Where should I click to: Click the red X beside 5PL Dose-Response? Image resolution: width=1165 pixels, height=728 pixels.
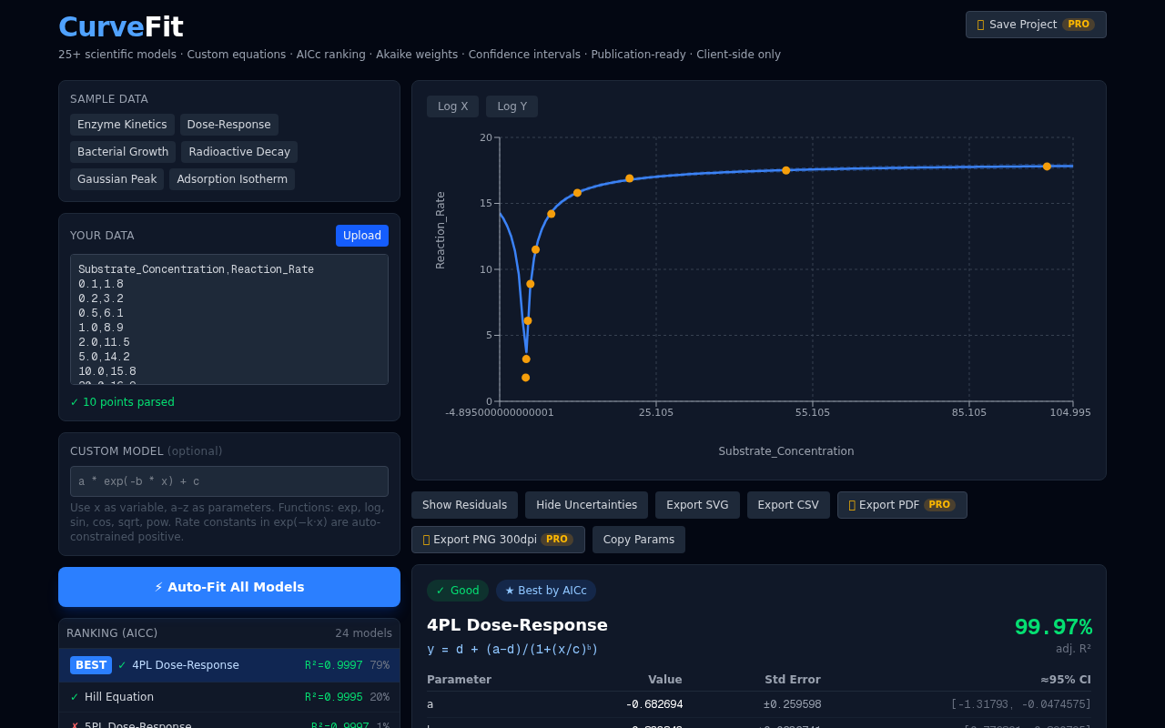tap(76, 724)
